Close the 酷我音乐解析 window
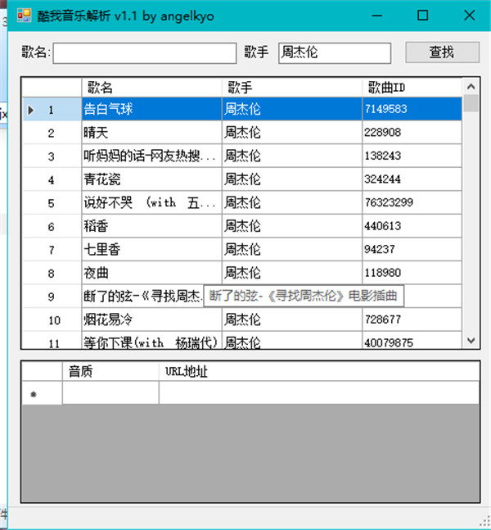 click(x=469, y=16)
